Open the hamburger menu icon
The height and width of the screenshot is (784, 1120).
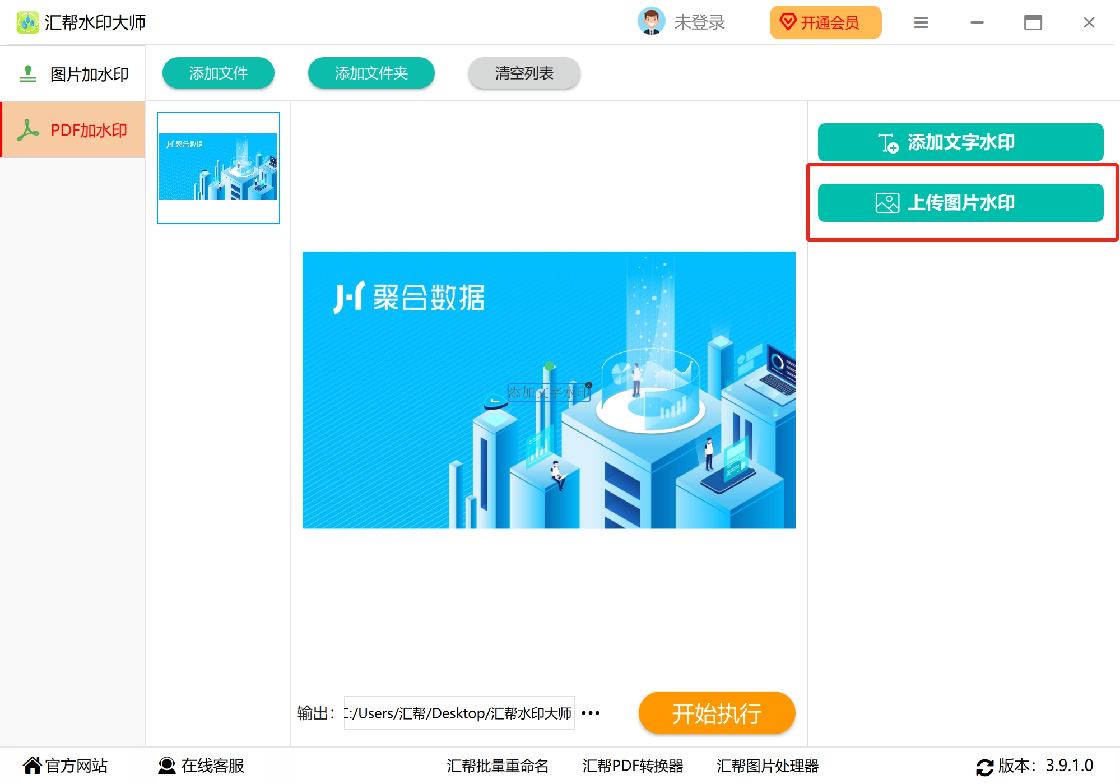coord(921,22)
